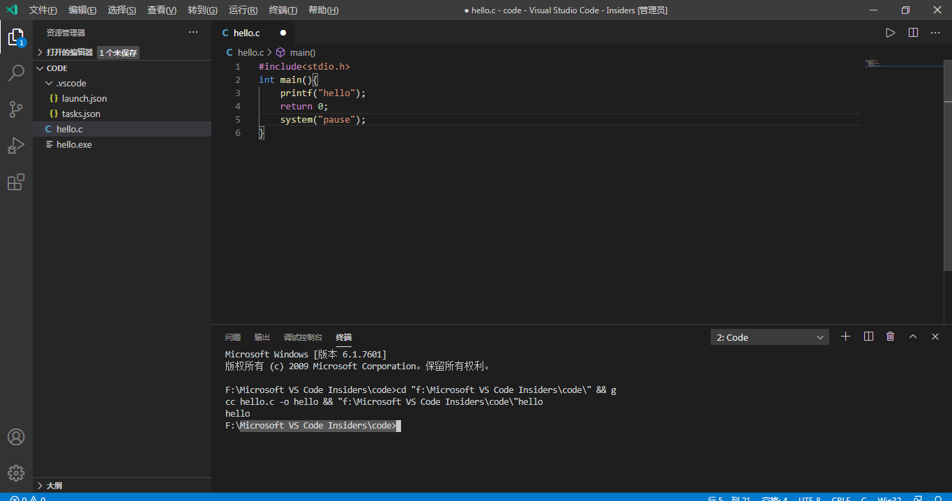Click the 'int main(){' code line
This screenshot has height=501, width=952.
click(x=288, y=80)
